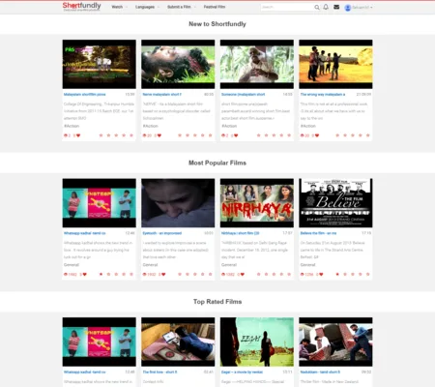Give Nerve malayalam card one star

tap(180, 135)
